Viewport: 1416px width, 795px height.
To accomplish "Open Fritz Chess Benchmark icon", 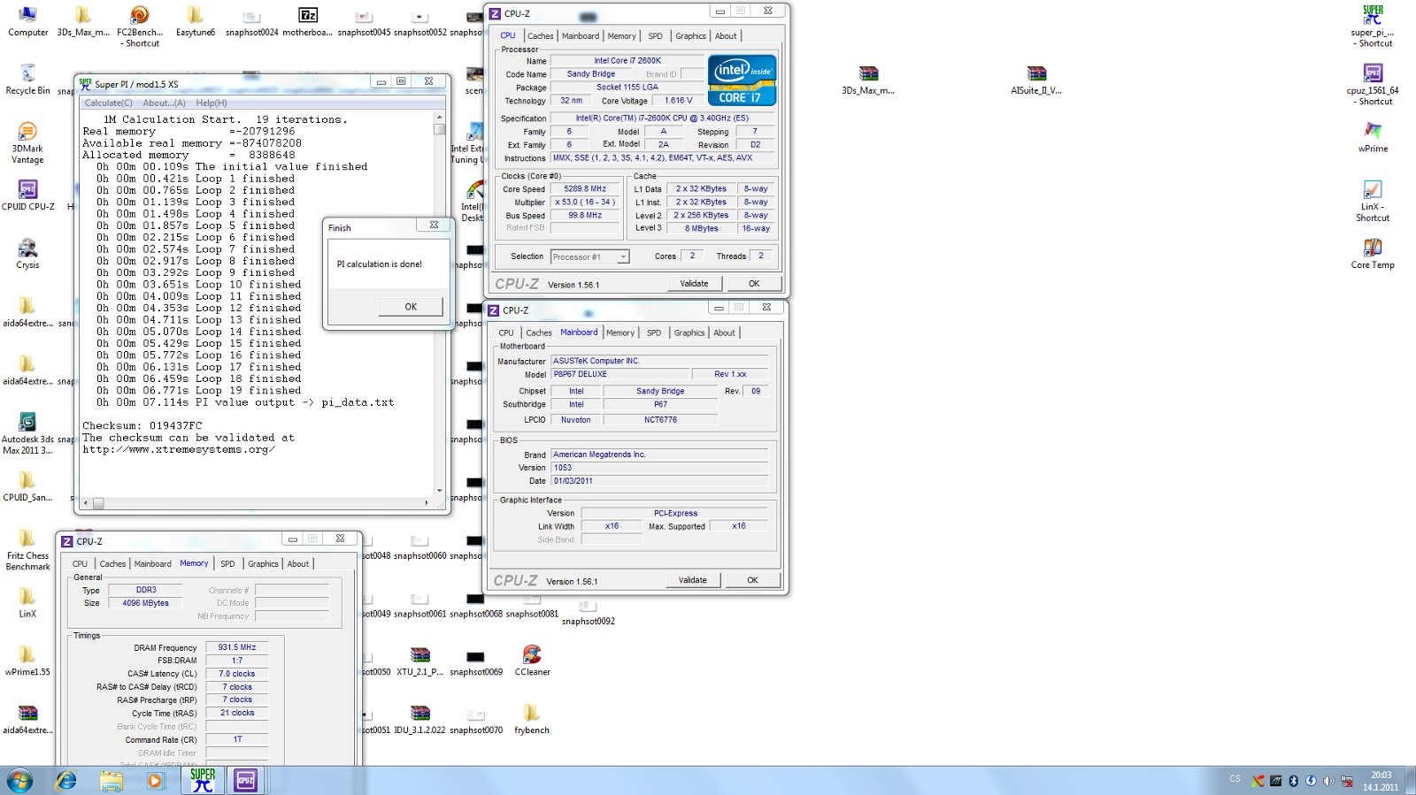I will (x=27, y=550).
